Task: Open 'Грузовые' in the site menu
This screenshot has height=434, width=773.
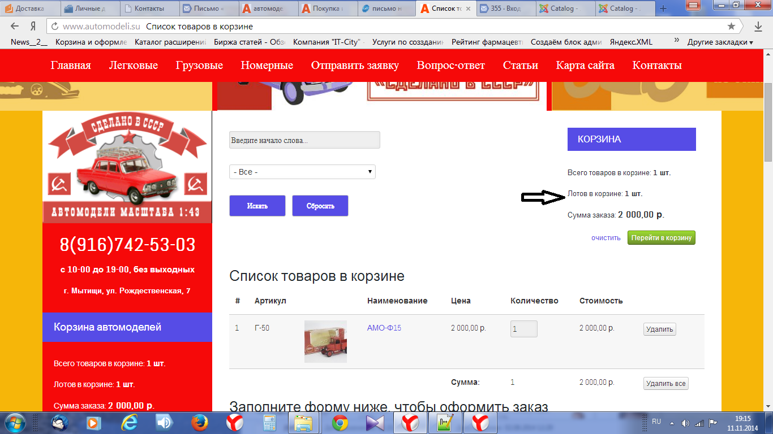Action: [199, 66]
